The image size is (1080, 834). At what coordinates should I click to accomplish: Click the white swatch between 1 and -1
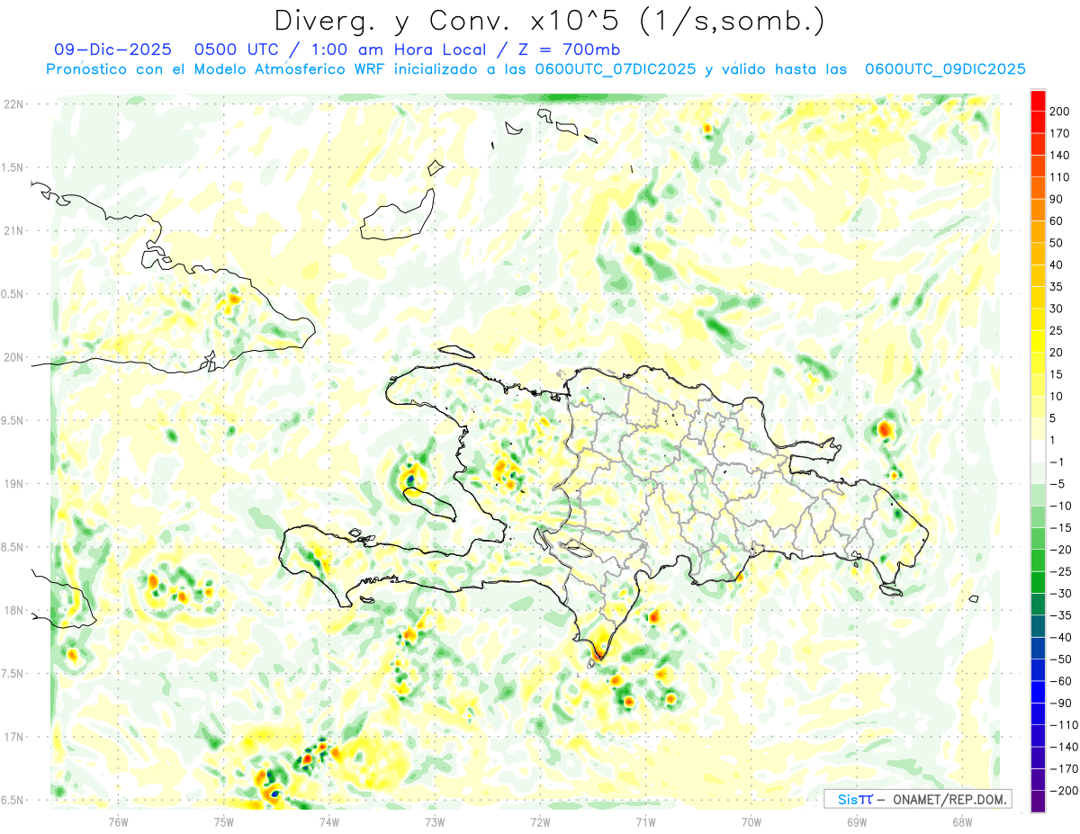(1038, 451)
